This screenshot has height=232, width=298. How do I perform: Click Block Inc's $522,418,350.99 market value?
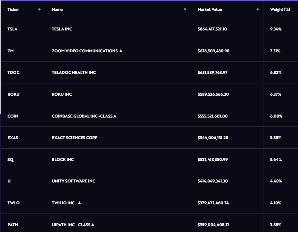click(x=213, y=159)
